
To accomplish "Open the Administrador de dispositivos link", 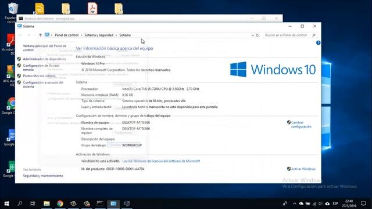I will [44, 59].
